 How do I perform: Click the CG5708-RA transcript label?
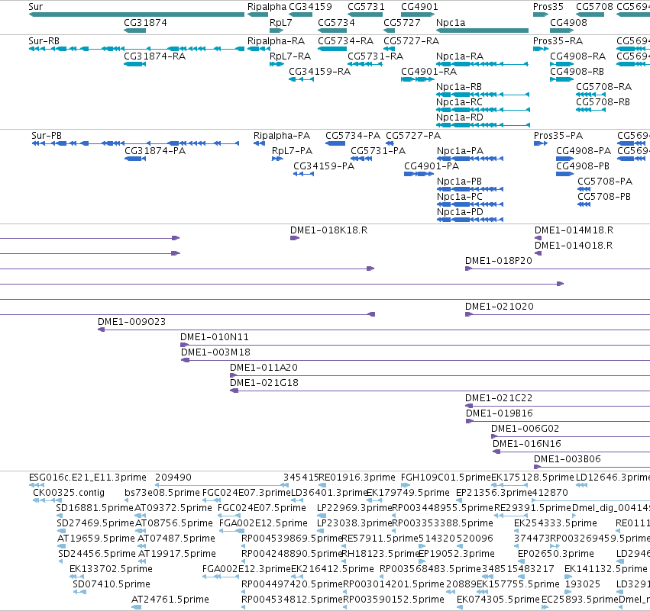604,86
